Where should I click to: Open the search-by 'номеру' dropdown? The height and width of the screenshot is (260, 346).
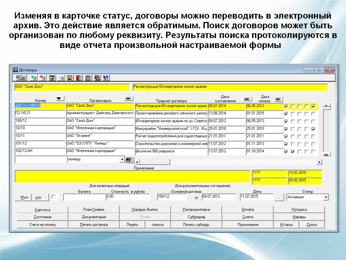pyautogui.click(x=122, y=159)
